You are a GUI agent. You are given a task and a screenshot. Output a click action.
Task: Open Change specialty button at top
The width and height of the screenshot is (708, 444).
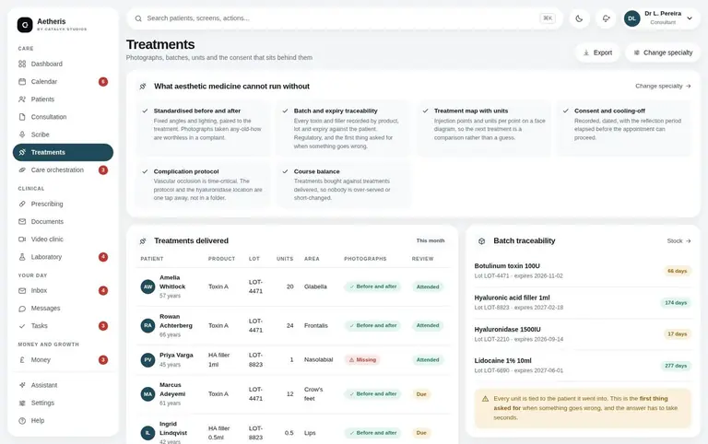click(663, 53)
